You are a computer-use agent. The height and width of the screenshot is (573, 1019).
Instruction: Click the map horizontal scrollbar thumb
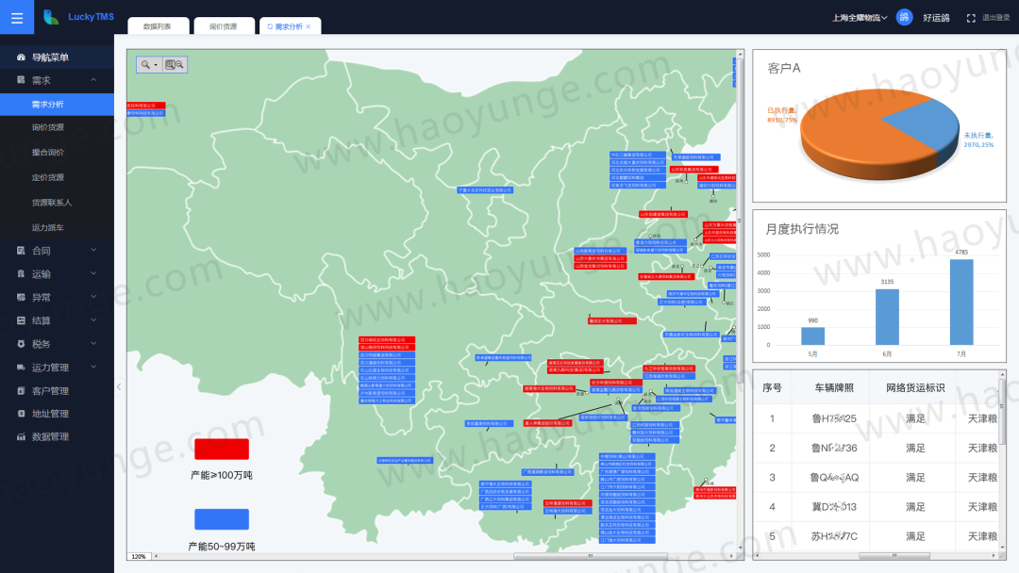(x=590, y=556)
